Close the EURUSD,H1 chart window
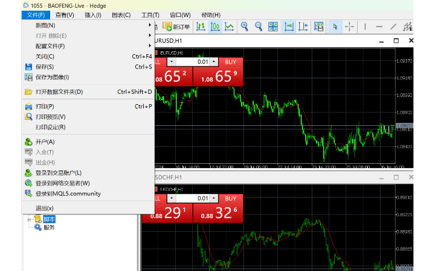435x271 pixels. [411, 41]
